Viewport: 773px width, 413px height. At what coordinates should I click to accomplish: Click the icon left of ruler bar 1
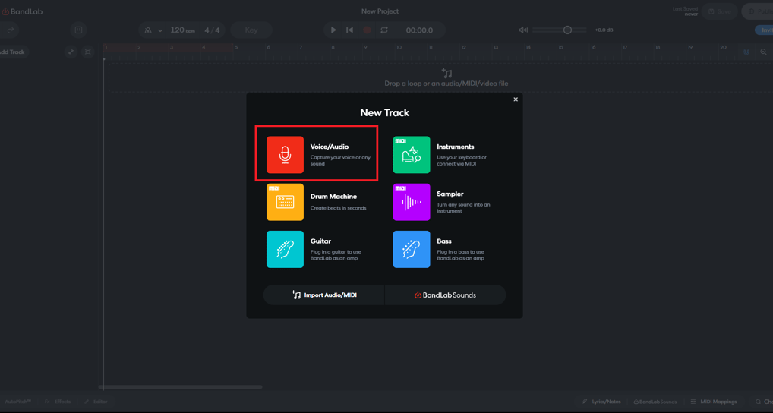(x=88, y=52)
